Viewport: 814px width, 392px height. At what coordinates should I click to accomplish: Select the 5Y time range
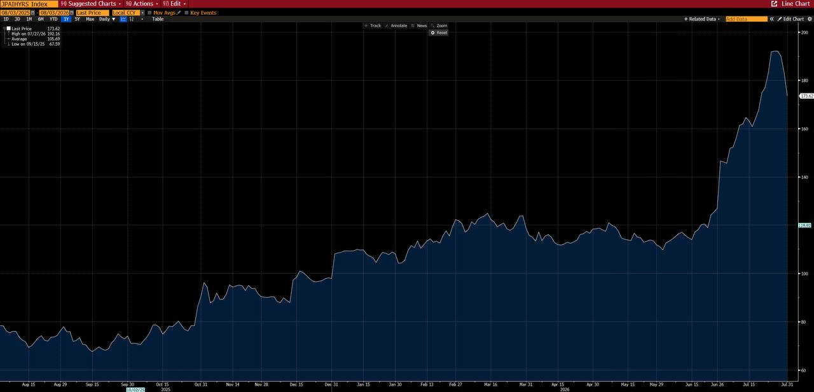pos(77,19)
